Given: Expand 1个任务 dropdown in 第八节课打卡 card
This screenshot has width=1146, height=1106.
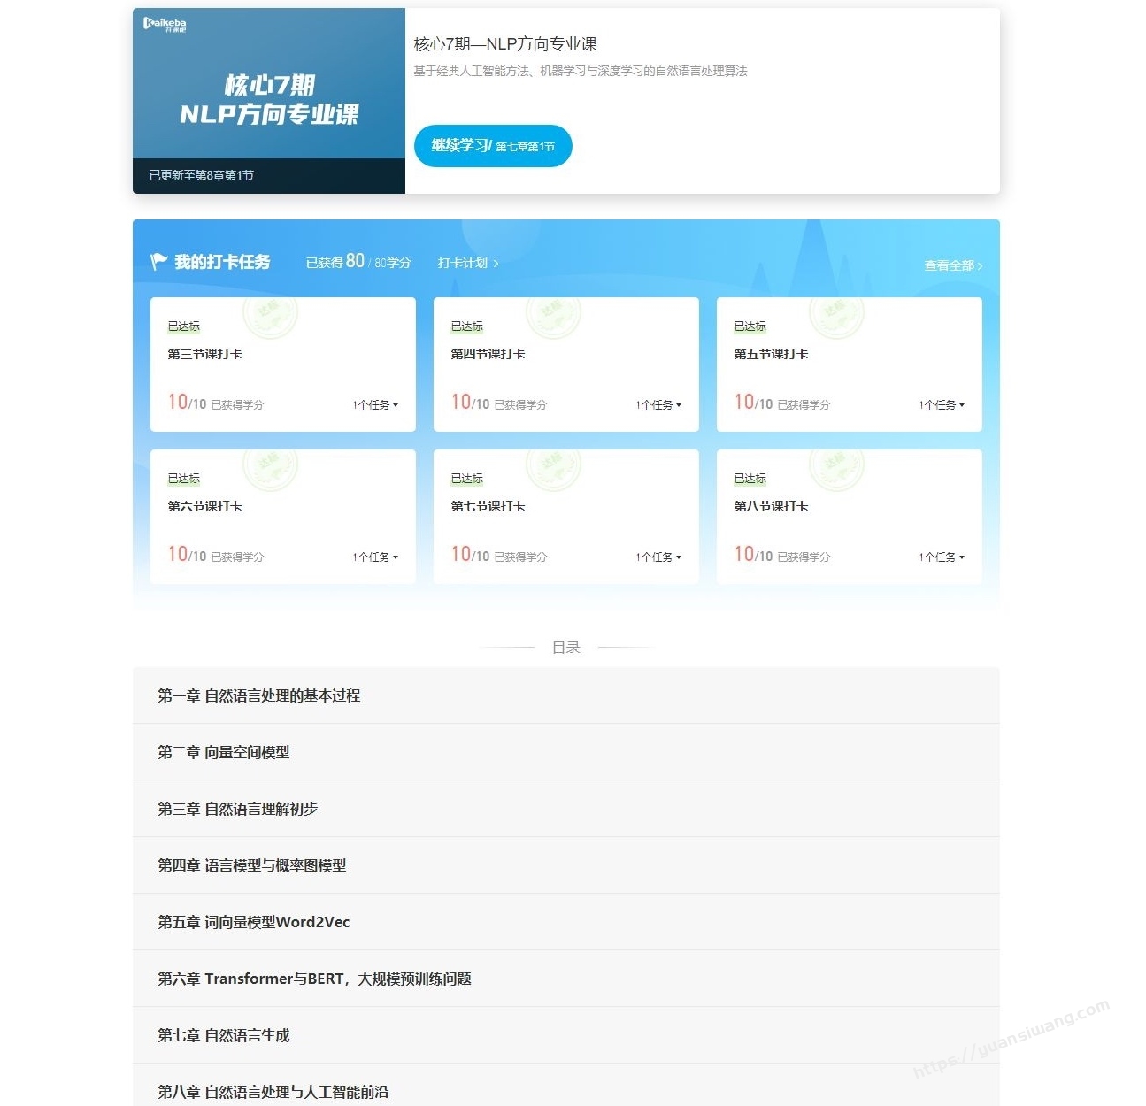Looking at the screenshot, I should pos(942,557).
